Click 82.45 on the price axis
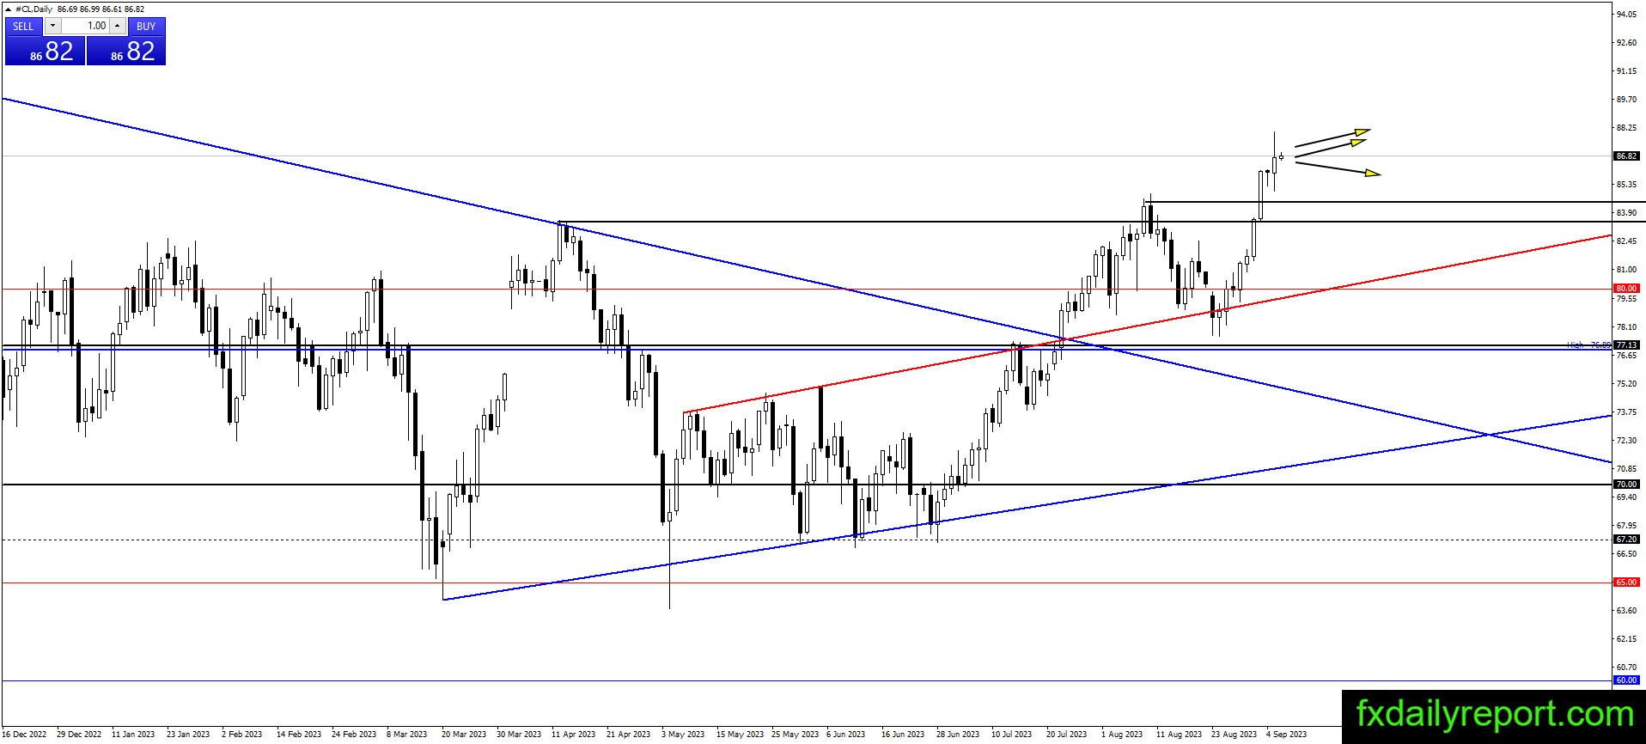1646x744 pixels. pyautogui.click(x=1626, y=241)
